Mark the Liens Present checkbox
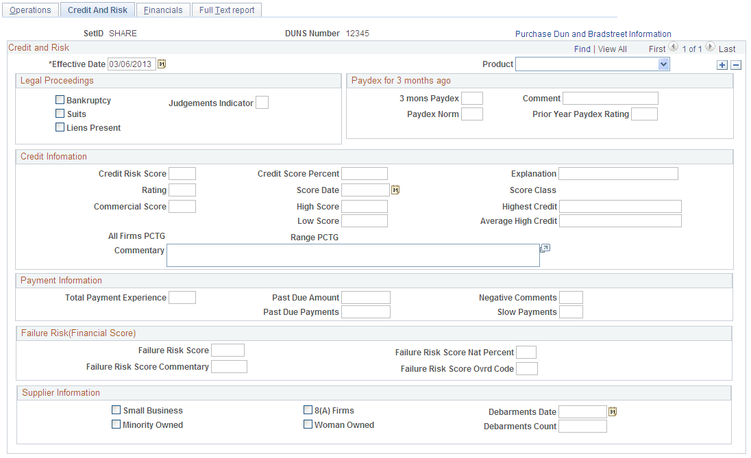The image size is (751, 458). pyautogui.click(x=60, y=127)
